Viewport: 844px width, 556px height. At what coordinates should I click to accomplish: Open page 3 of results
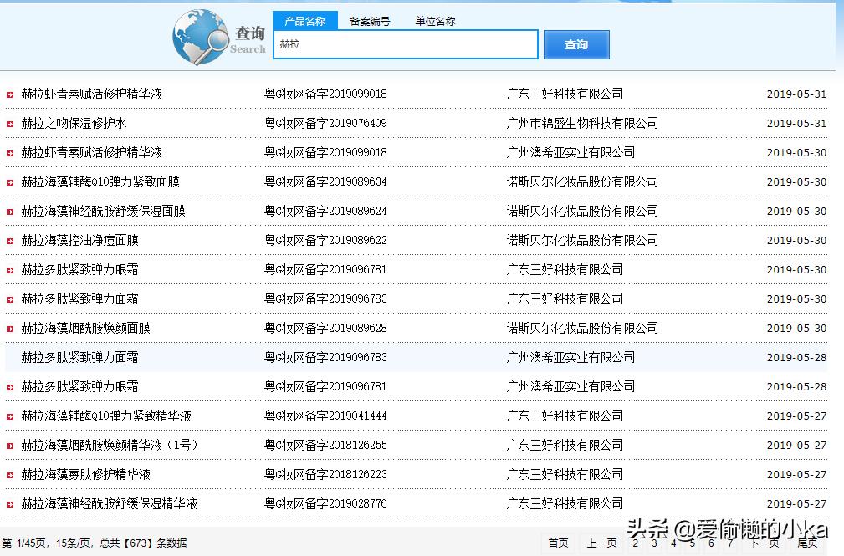click(654, 543)
